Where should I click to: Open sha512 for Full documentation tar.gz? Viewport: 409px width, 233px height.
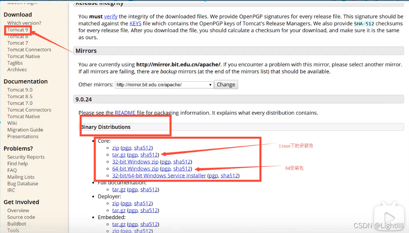[149, 190]
